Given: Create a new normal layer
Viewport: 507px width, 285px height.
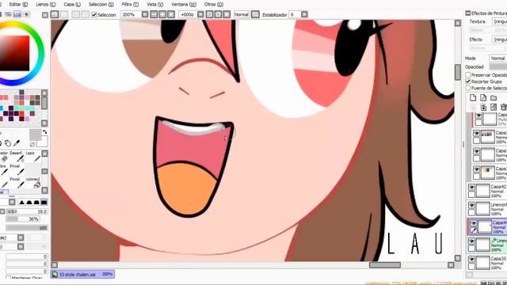Looking at the screenshot, I should tap(473, 97).
